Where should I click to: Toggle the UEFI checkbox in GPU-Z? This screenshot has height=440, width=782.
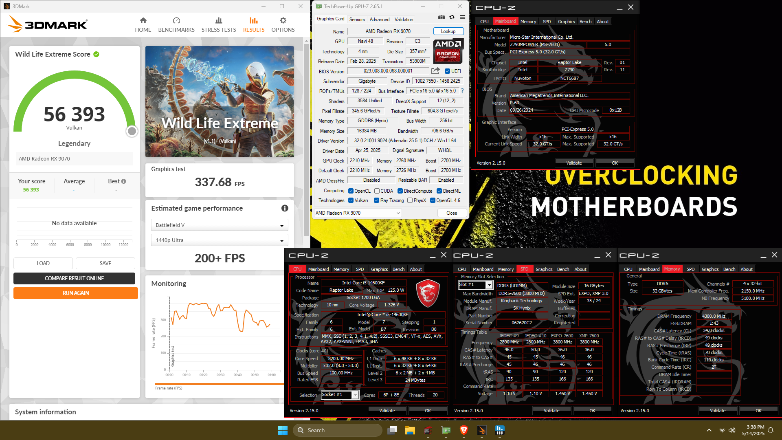click(x=447, y=71)
